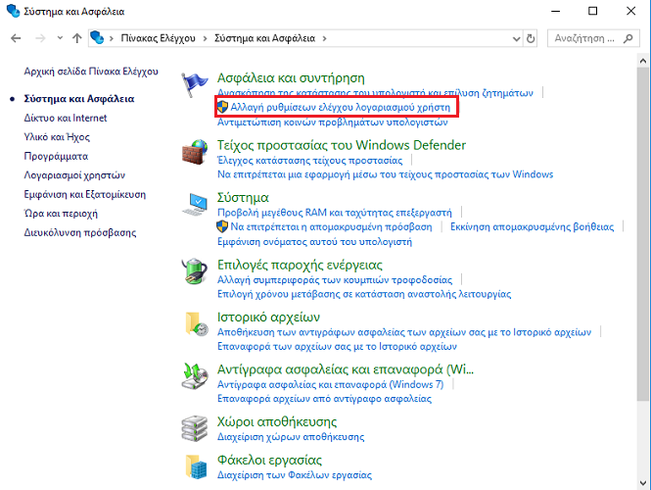Image resolution: width=651 pixels, height=490 pixels.
Task: Expand chevron before Πίνακας Ελέγχου breadcrumb
Action: 112,38
